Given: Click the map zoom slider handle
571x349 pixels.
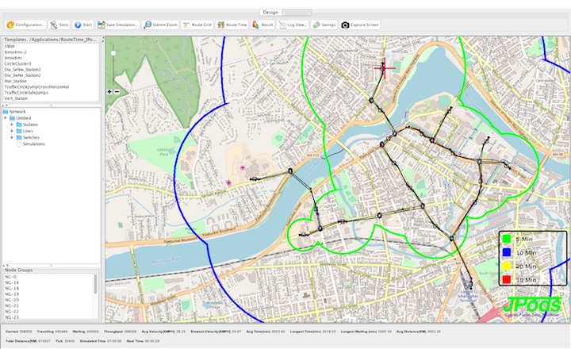Looking at the screenshot, I should click(113, 53).
